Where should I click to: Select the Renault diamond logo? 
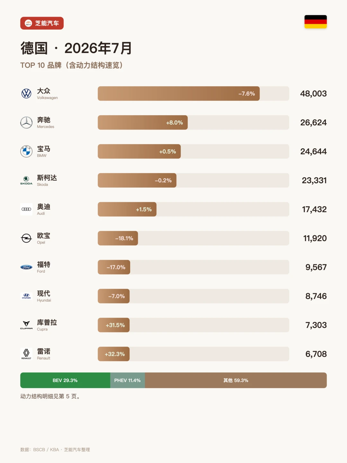(26, 354)
